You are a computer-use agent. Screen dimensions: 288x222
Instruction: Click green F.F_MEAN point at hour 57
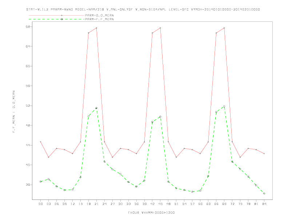click(192, 192)
